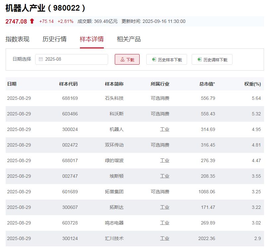Open 工业 industry link for 汇川技术
The height and width of the screenshot is (248, 266).
click(165, 238)
